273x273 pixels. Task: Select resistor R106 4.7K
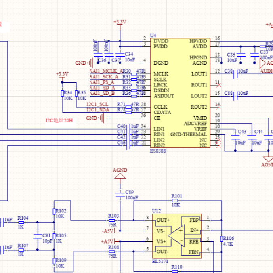pos(221,241)
